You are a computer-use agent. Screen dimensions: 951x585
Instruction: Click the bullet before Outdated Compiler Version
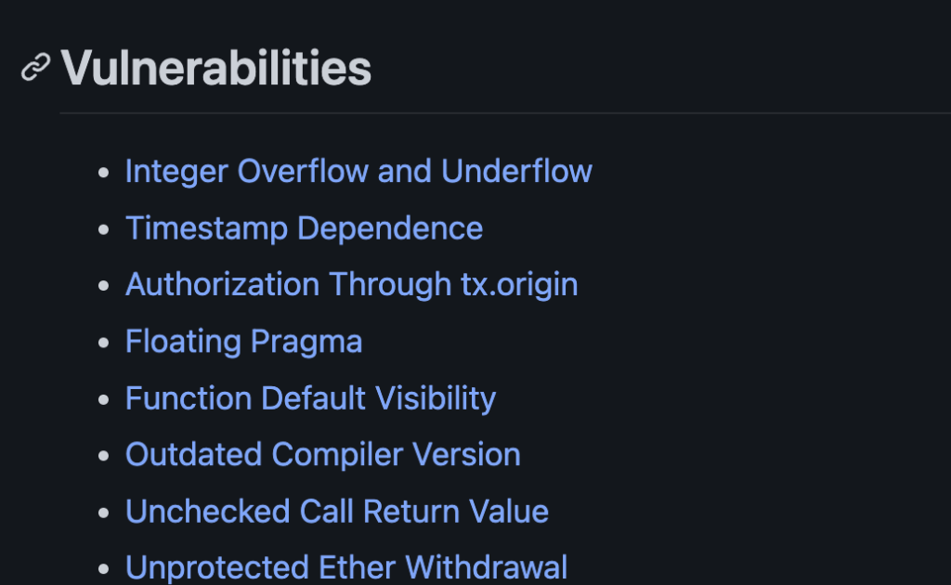[104, 456]
